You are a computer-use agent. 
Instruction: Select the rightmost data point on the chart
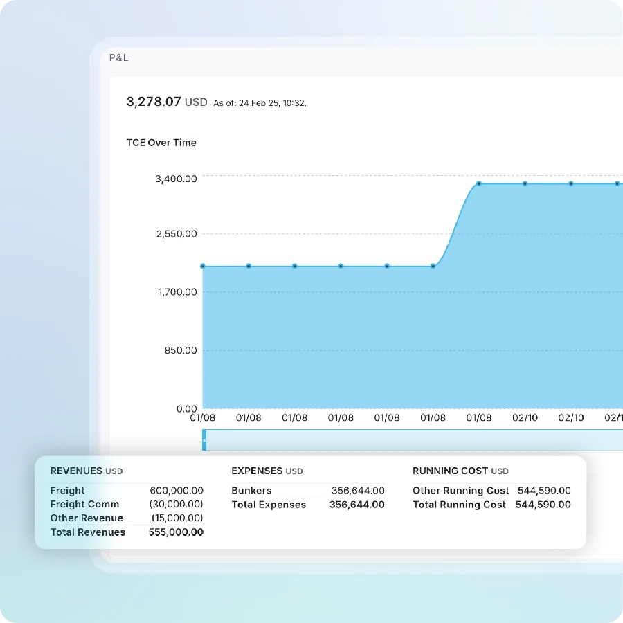coord(617,183)
